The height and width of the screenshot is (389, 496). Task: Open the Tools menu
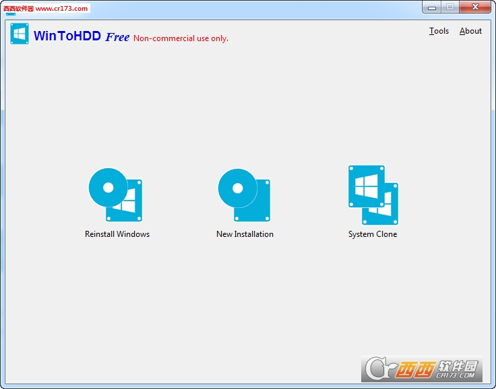tap(439, 31)
